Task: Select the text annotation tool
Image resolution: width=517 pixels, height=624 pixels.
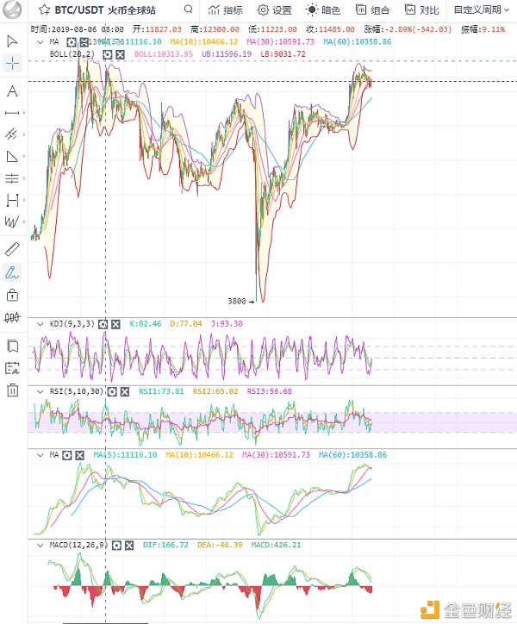Action: click(12, 91)
